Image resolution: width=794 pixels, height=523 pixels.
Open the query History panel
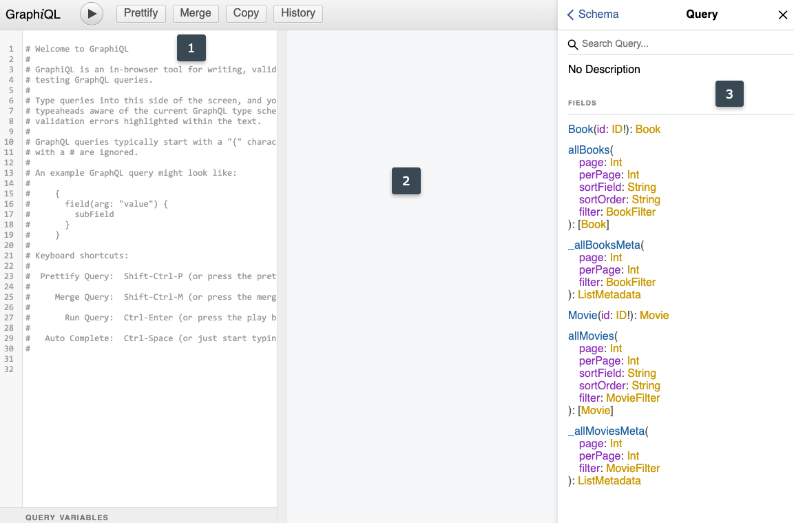tap(297, 13)
